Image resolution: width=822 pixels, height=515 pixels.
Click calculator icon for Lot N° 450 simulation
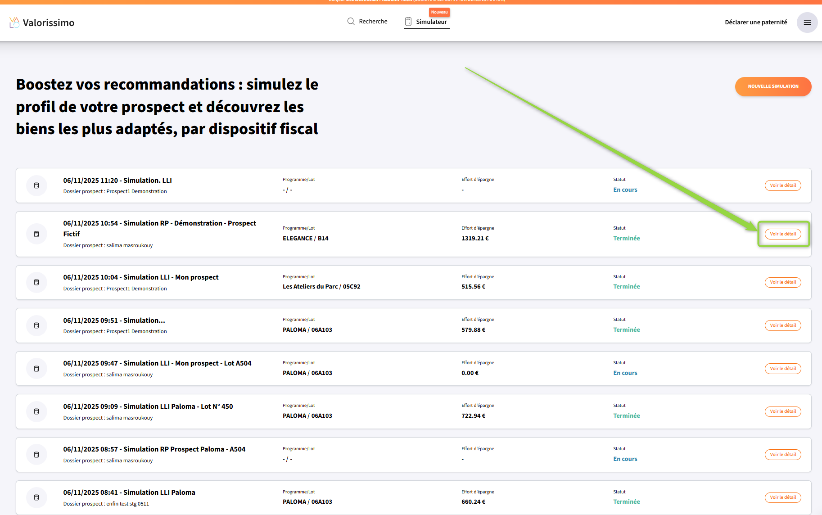coord(36,411)
